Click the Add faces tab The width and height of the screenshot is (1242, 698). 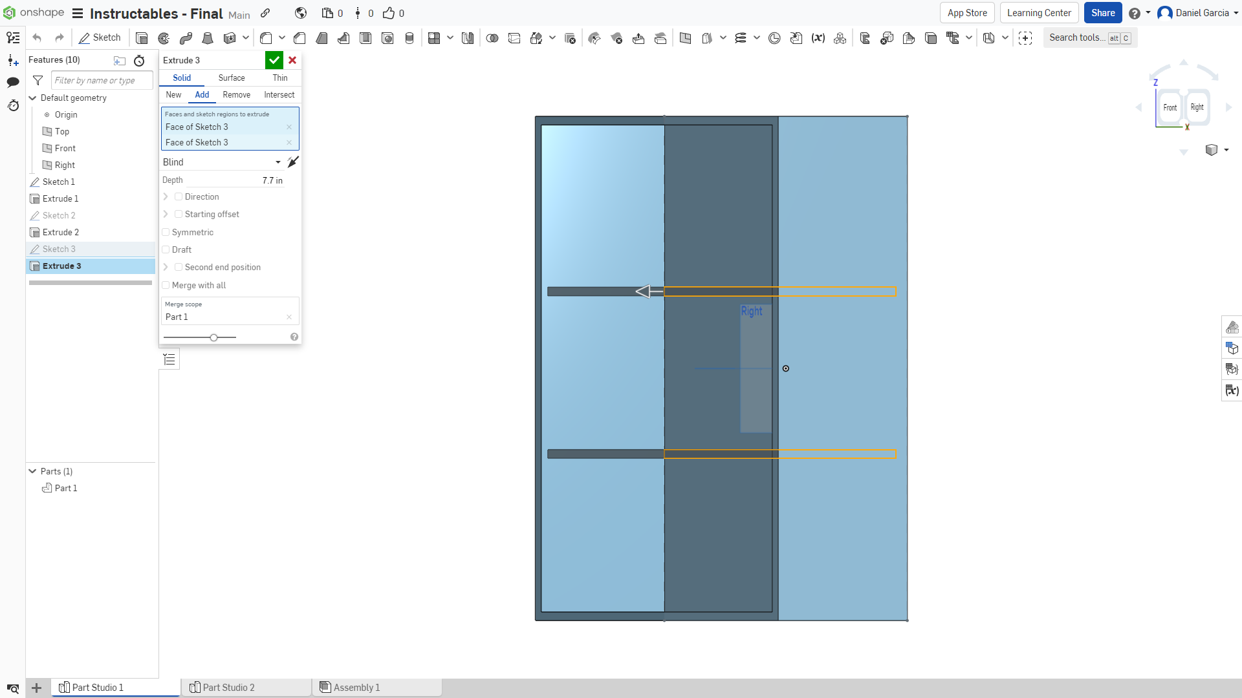(x=201, y=94)
